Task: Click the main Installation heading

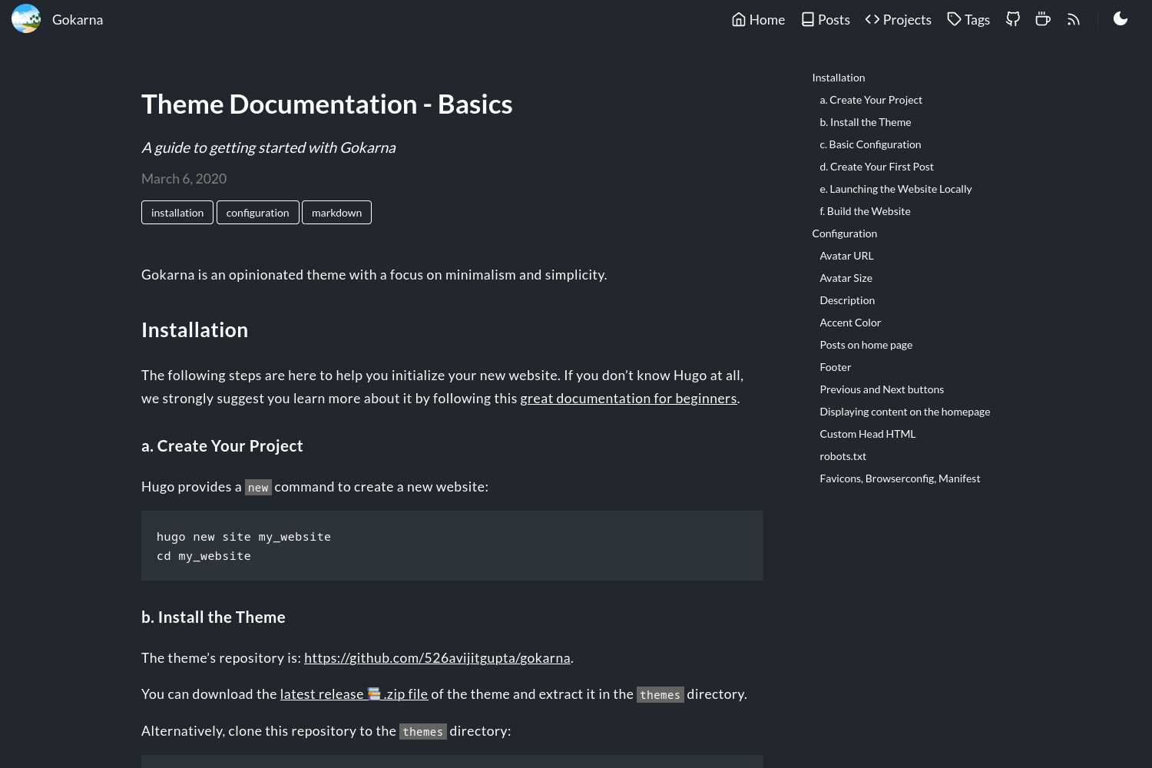Action: 194,330
